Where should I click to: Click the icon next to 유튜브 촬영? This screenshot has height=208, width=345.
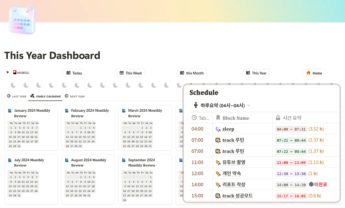click(x=218, y=162)
